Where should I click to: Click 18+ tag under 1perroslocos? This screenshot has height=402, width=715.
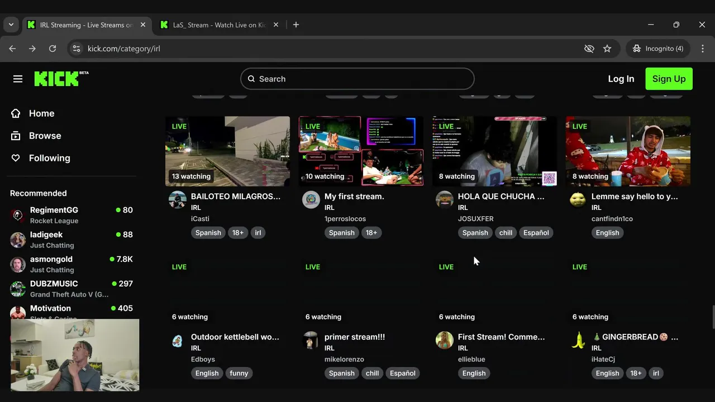(x=371, y=233)
